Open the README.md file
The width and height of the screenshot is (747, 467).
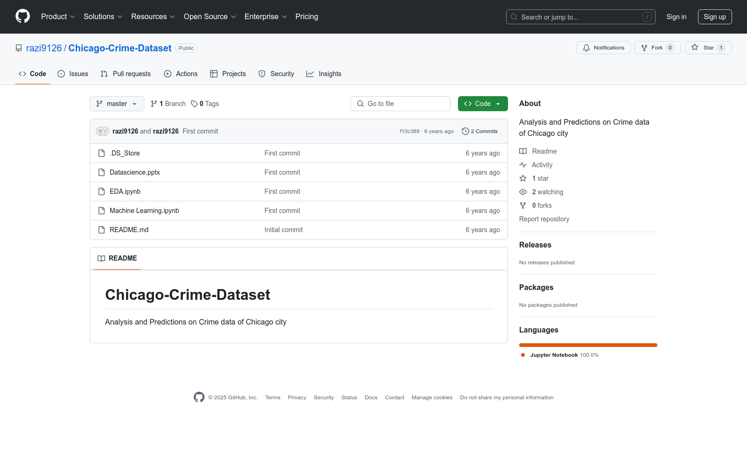(x=129, y=230)
